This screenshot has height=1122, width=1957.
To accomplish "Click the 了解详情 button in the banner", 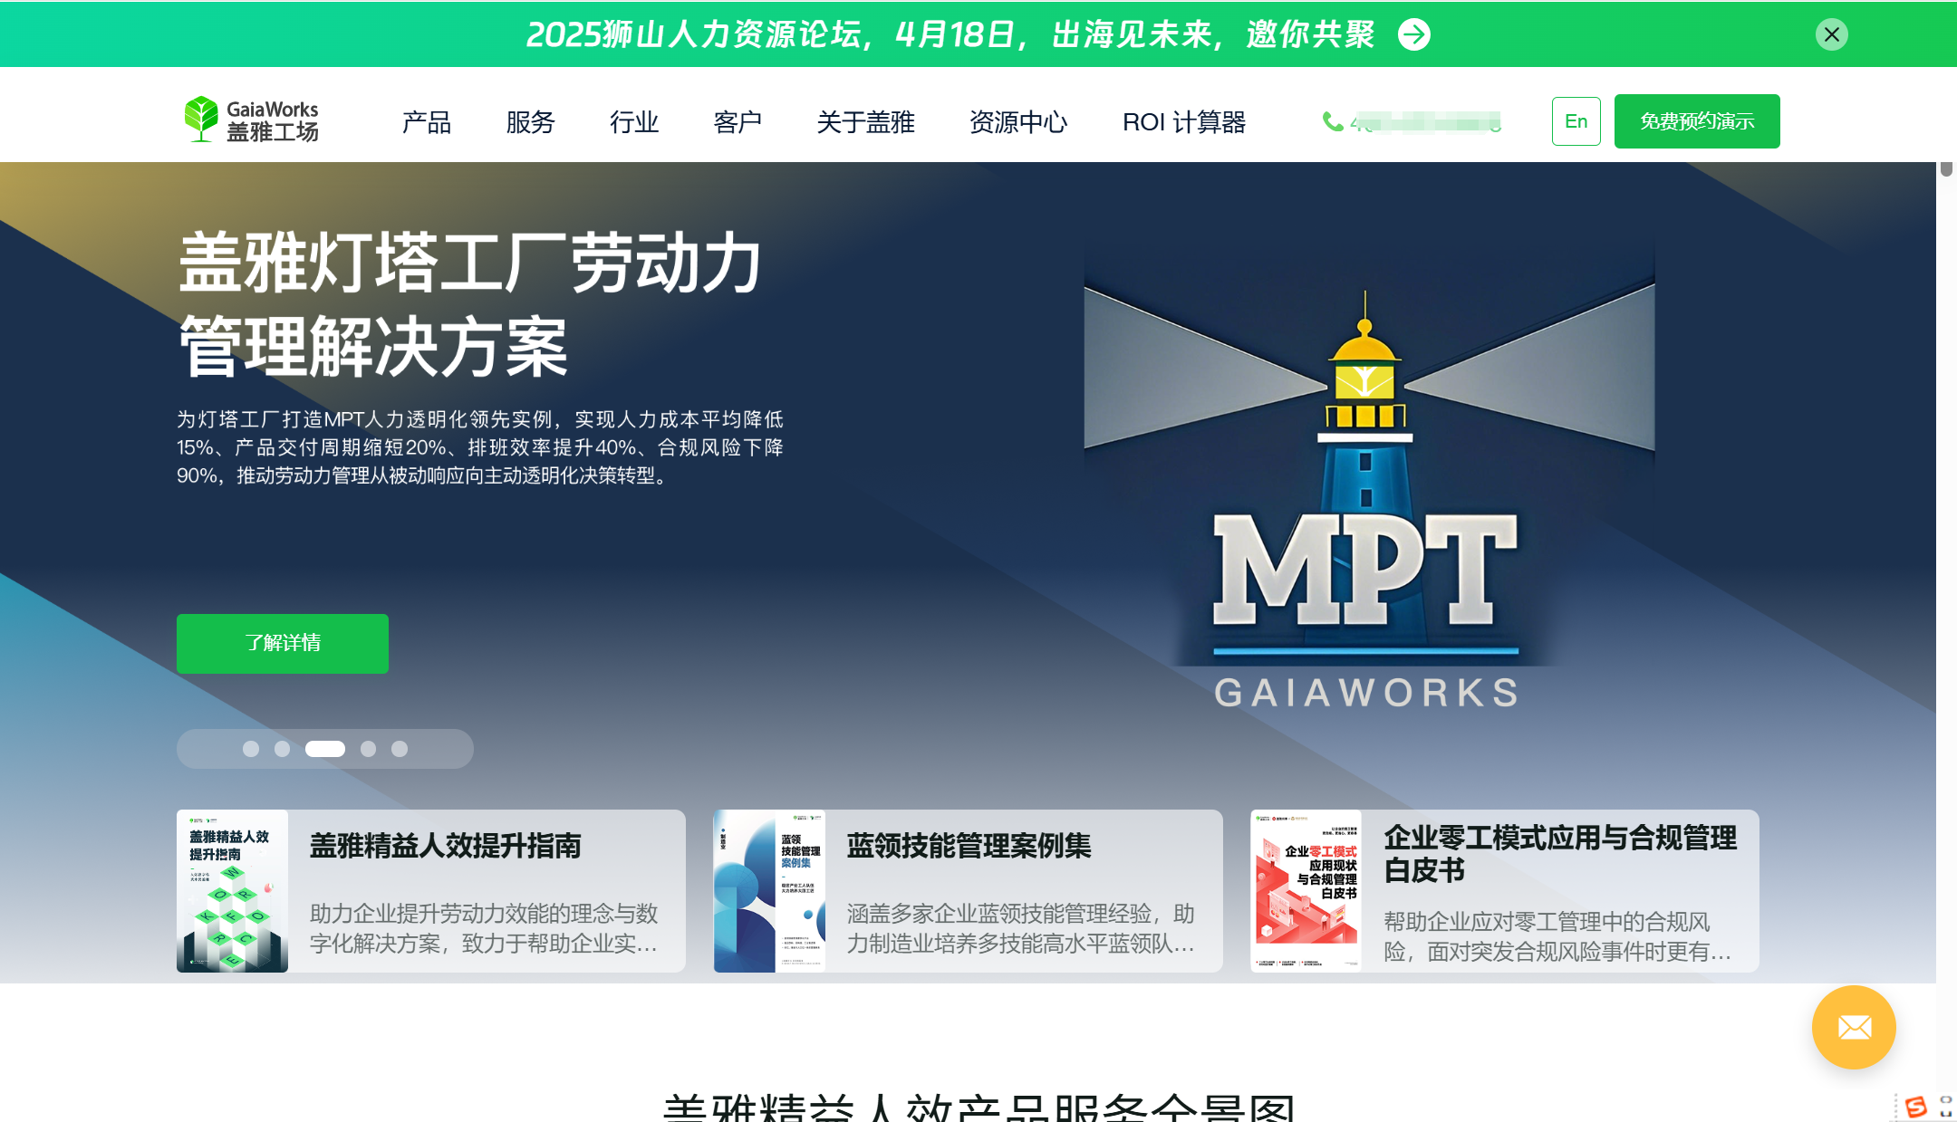I will coord(282,643).
